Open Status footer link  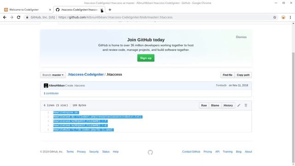106,152
